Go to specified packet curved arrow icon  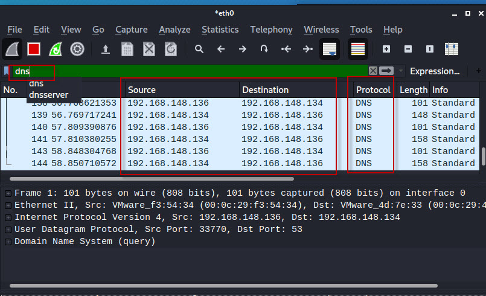264,49
